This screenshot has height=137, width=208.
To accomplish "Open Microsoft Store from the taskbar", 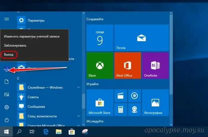I will pyautogui.click(x=72, y=132).
